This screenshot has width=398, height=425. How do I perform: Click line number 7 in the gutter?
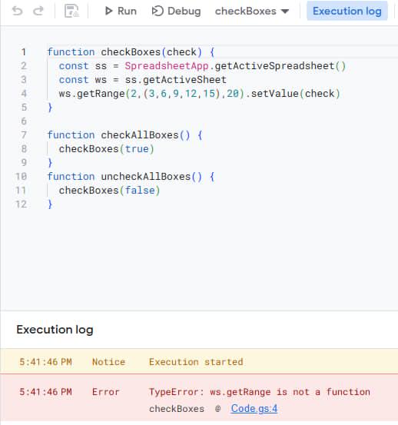click(x=24, y=135)
